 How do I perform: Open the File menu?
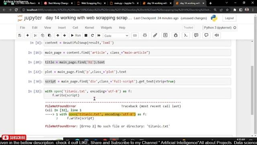click(x=22, y=28)
